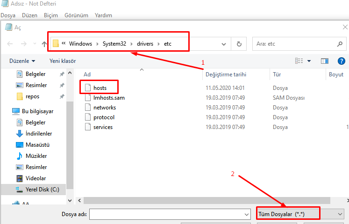Click the pin icon beside repos
Viewport: 349px width, 224px height.
62,96
